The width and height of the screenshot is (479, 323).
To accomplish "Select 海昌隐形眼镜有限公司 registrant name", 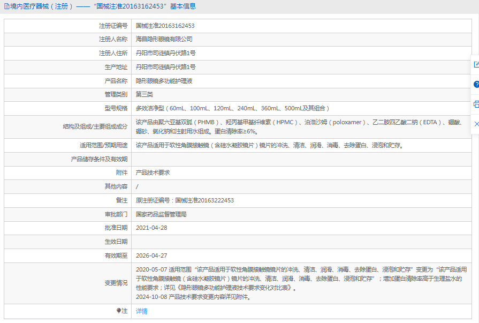I will click(164, 39).
